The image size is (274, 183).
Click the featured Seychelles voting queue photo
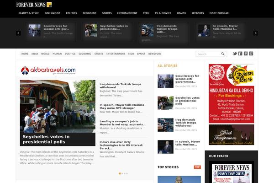point(58,106)
